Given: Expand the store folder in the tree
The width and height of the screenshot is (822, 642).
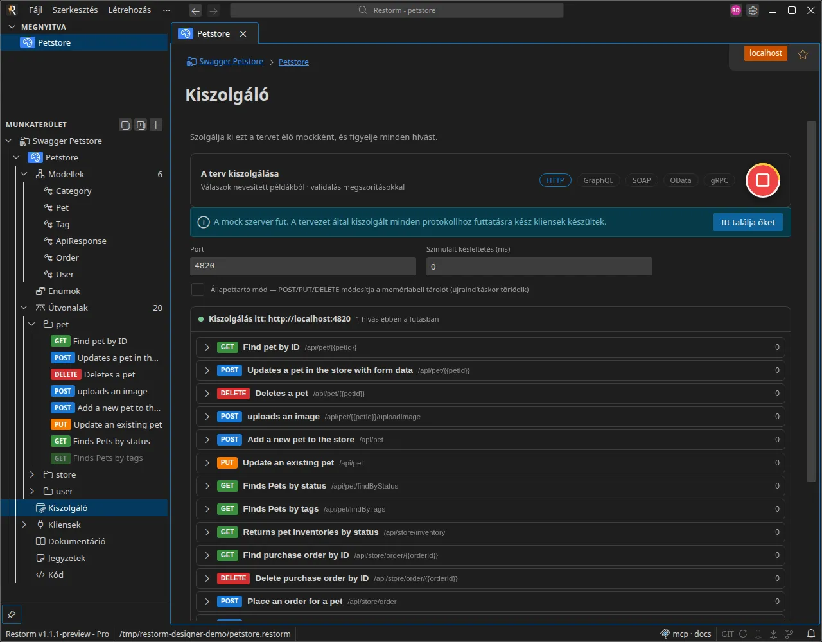Looking at the screenshot, I should 32,475.
